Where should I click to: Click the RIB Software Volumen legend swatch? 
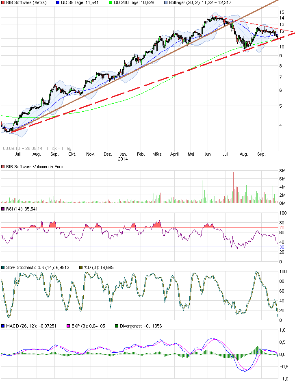coord(3,167)
